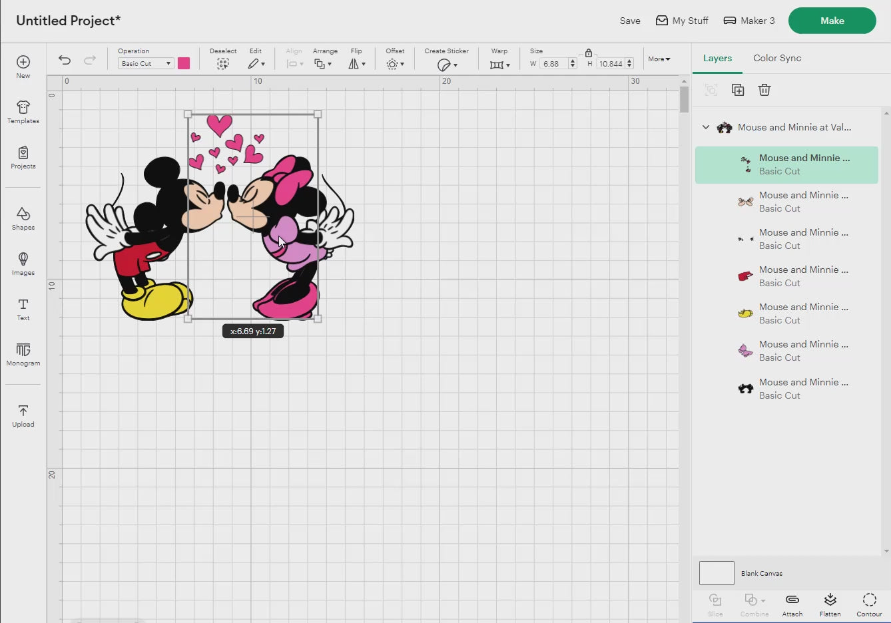Viewport: 891px width, 623px height.
Task: Switch to the Color Sync tab
Action: click(x=777, y=58)
